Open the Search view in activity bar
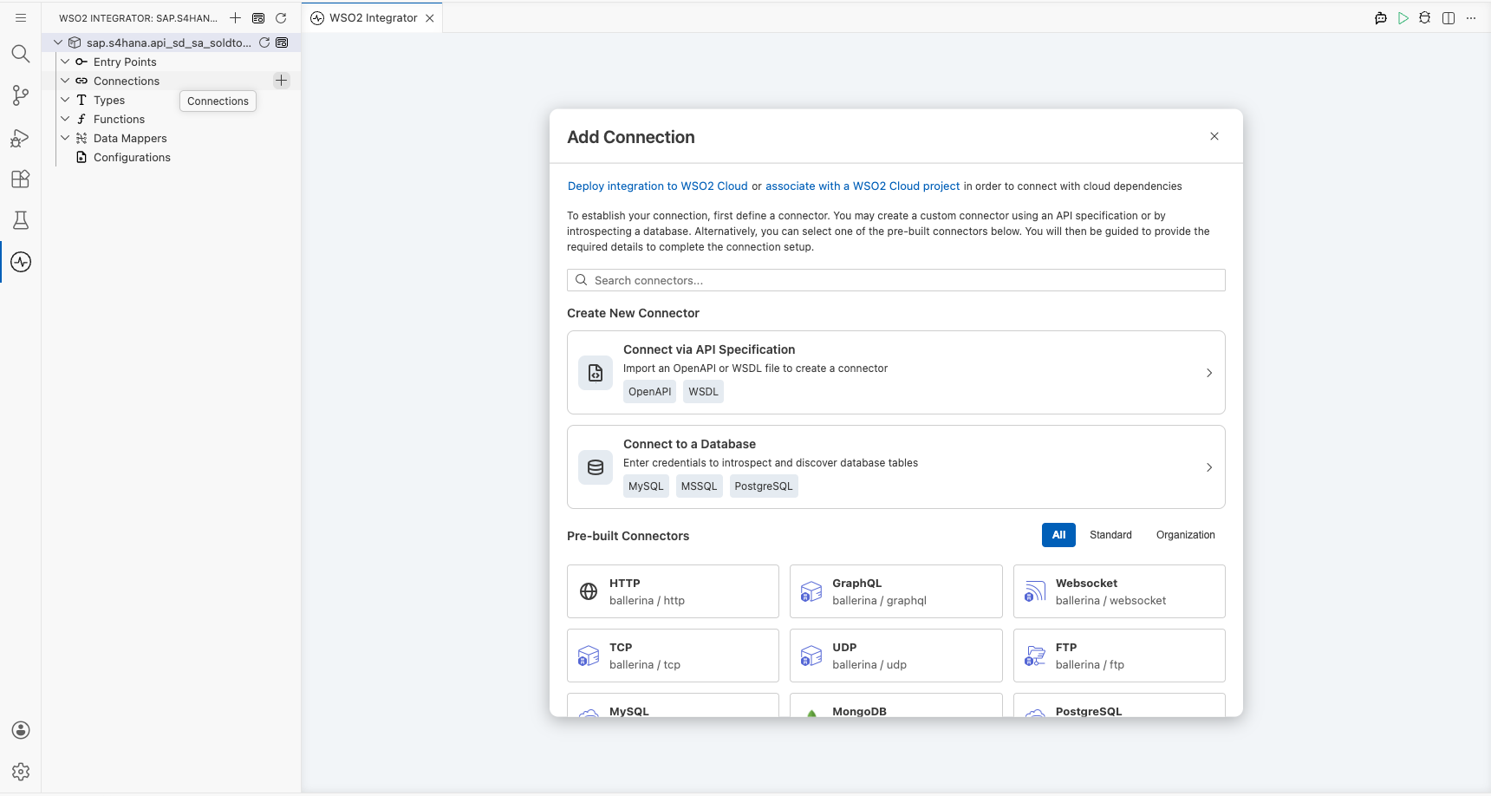The width and height of the screenshot is (1491, 796). point(21,54)
